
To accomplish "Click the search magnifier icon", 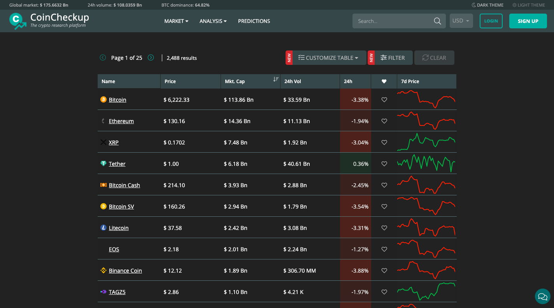I will coord(437,21).
